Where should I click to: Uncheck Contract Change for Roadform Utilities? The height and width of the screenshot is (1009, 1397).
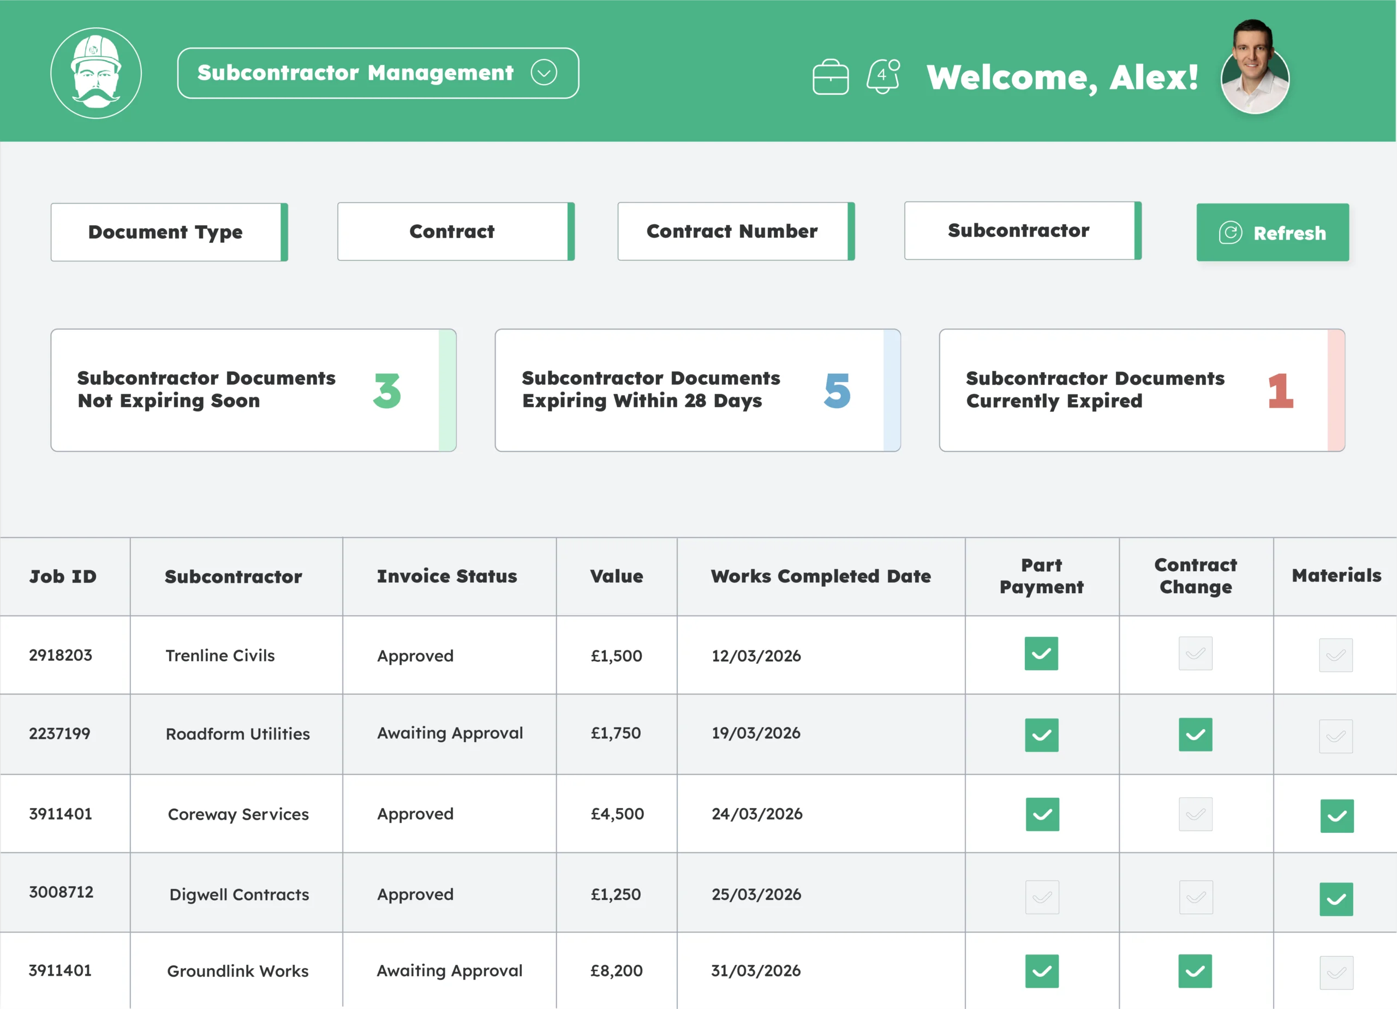1196,735
